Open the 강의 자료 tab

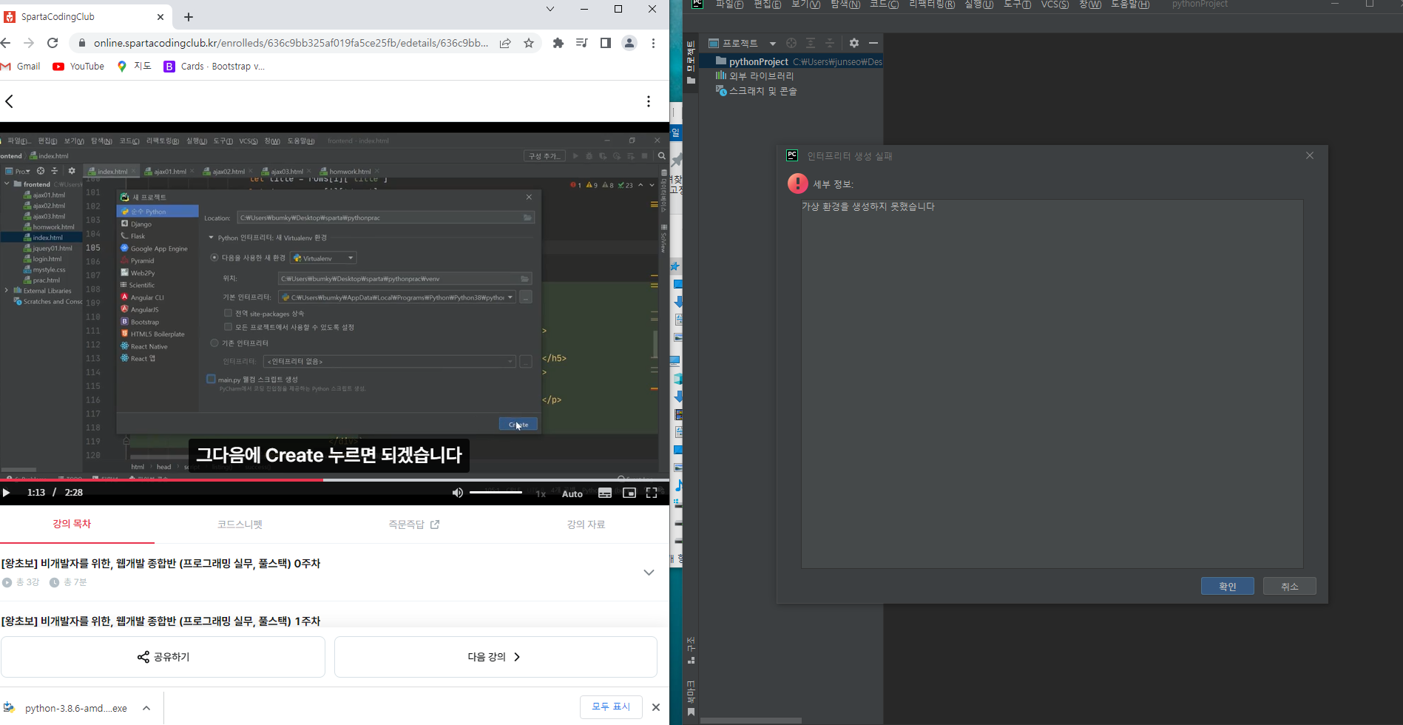[586, 524]
